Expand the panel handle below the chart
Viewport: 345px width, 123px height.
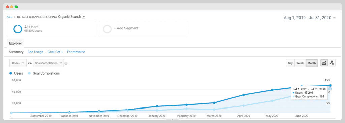(172, 119)
